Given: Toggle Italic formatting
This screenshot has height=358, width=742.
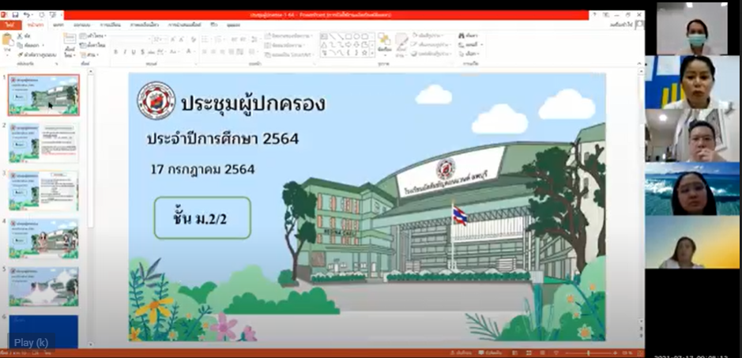Looking at the screenshot, I should pos(125,51).
